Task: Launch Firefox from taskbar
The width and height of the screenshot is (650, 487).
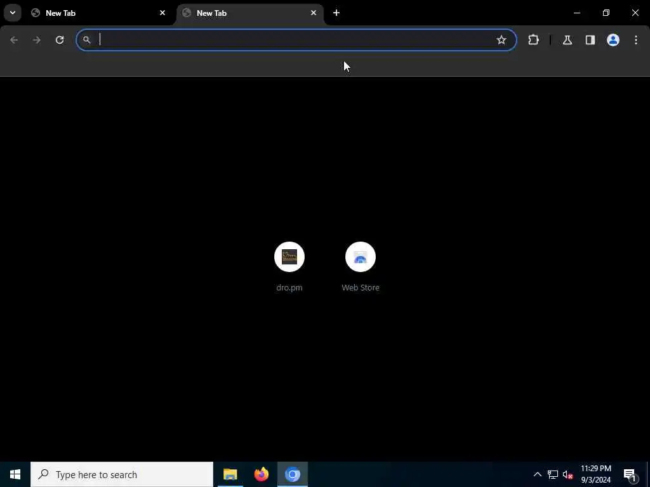Action: pos(261,474)
